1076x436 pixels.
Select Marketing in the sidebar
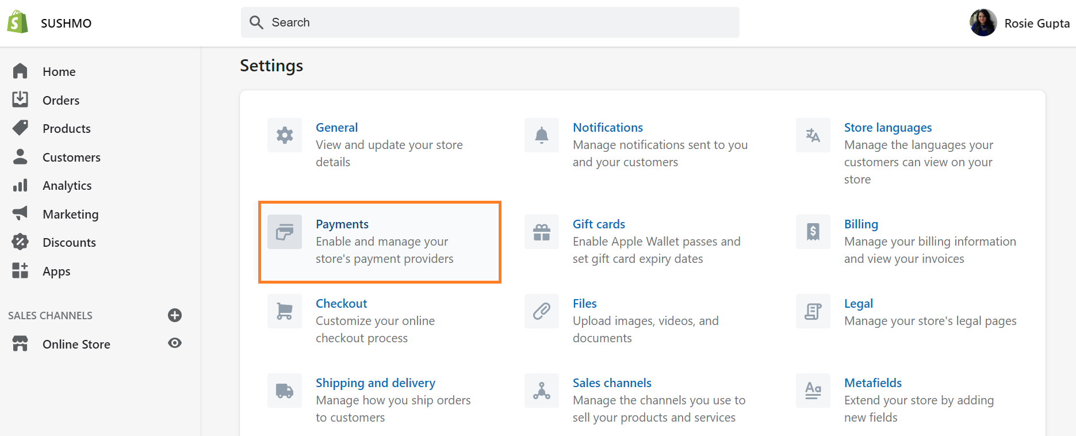point(71,215)
